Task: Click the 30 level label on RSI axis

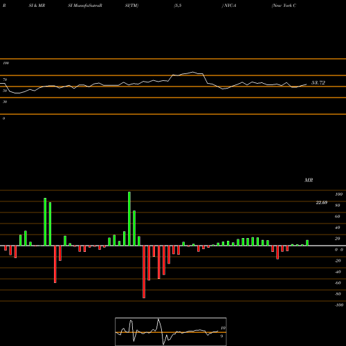Action: (5, 102)
